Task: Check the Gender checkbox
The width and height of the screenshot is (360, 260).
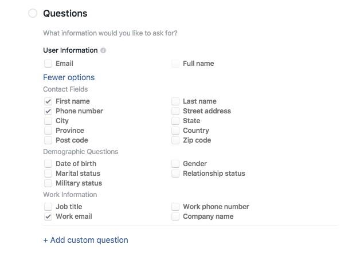Action: 175,164
